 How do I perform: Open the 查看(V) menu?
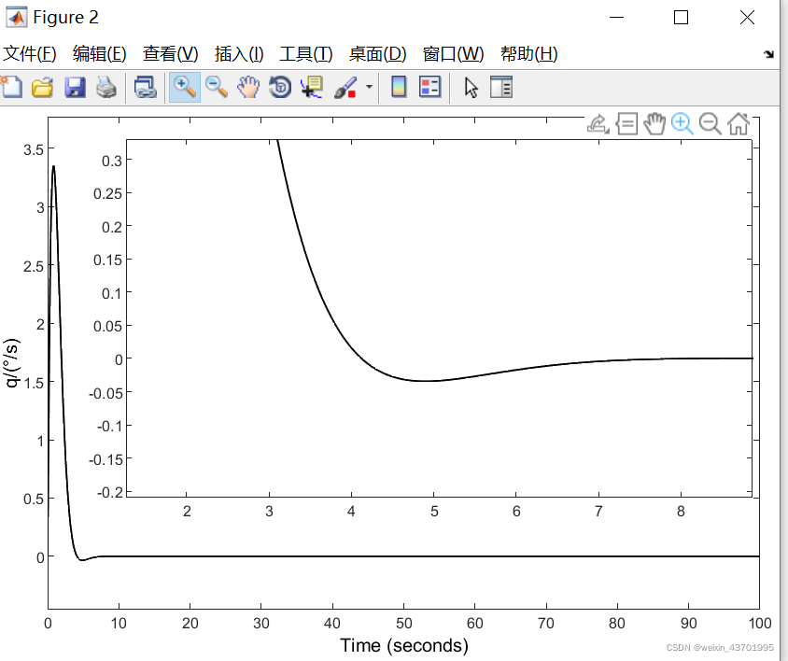[x=170, y=54]
